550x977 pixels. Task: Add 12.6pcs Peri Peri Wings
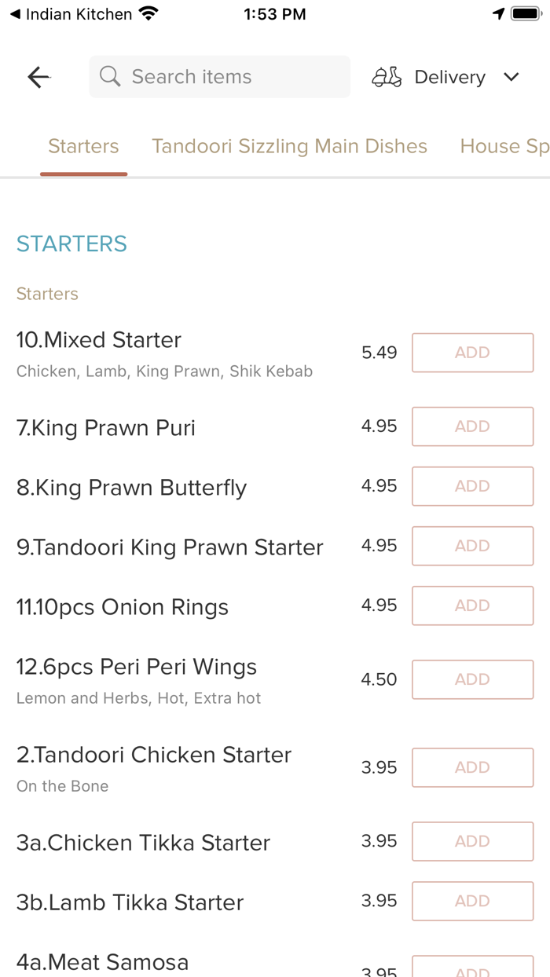(x=472, y=679)
